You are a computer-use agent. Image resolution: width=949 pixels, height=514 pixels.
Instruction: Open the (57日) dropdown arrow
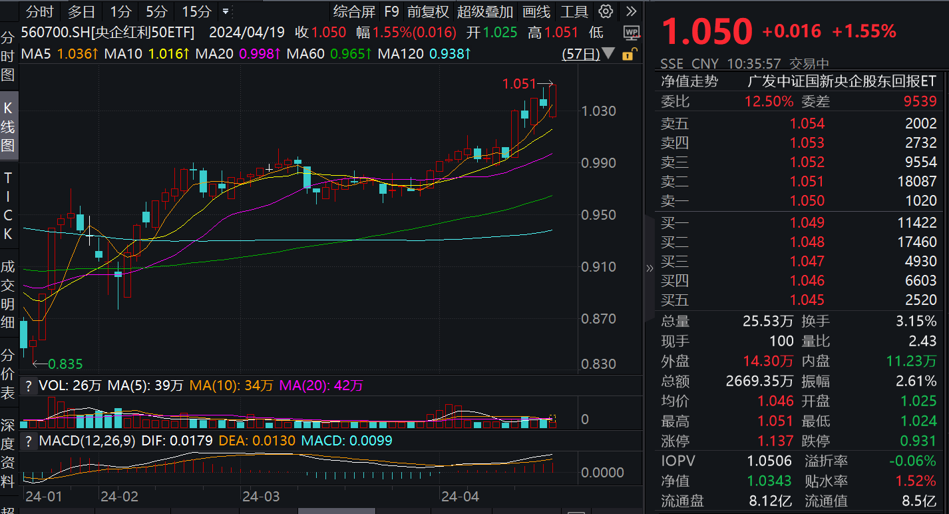click(x=608, y=55)
